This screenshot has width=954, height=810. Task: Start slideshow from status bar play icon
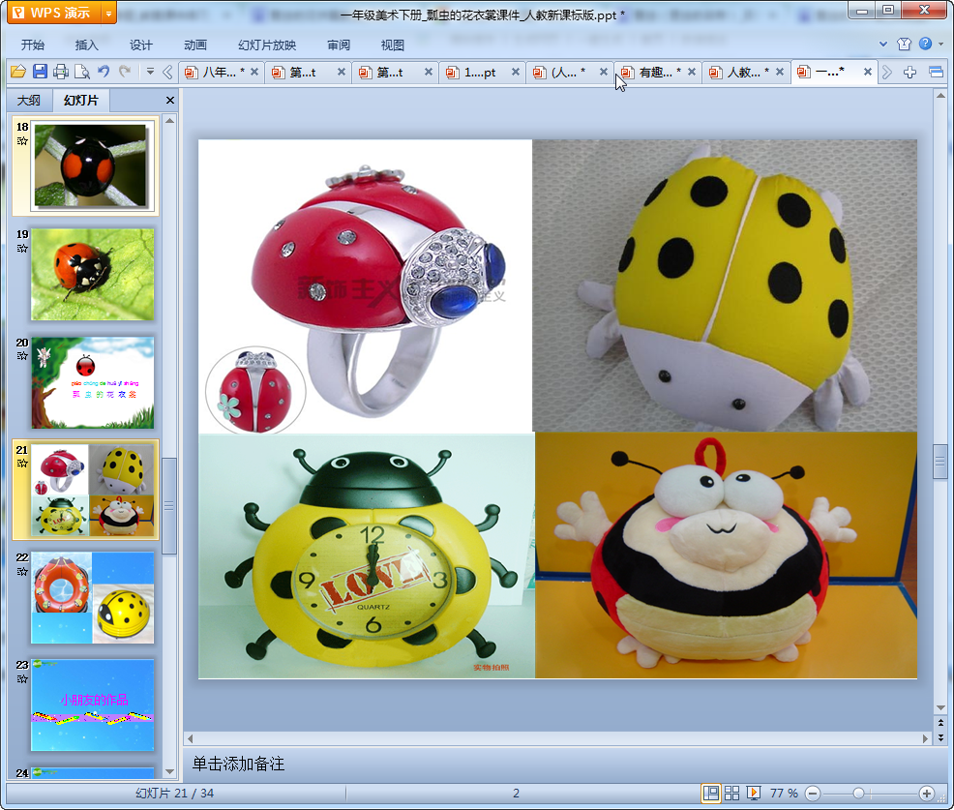click(x=754, y=793)
